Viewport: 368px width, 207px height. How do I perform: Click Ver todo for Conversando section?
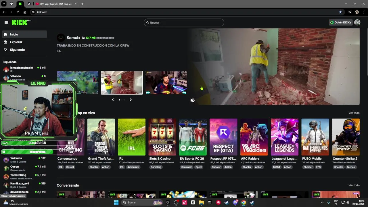(354, 185)
